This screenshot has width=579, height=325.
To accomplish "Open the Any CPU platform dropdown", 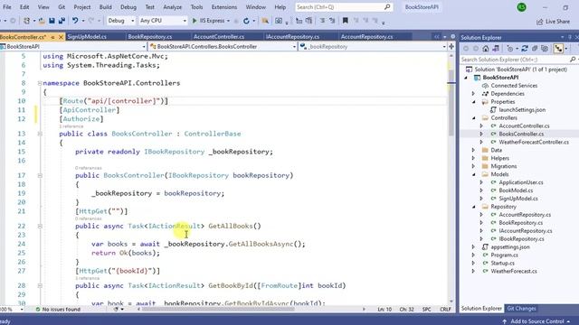I will 163,21.
